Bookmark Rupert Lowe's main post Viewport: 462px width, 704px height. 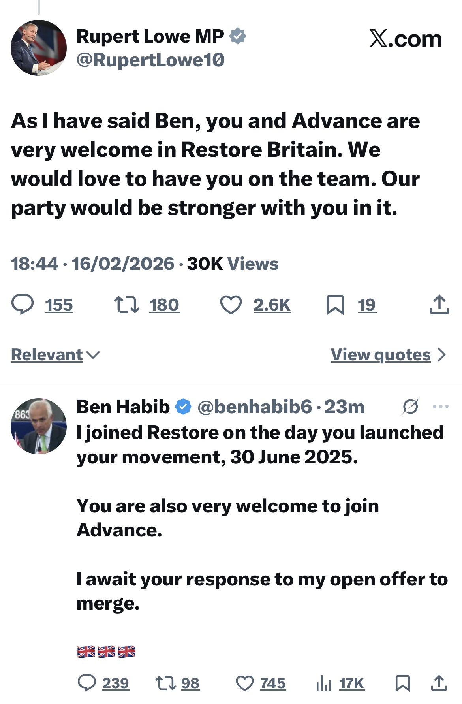coord(335,305)
